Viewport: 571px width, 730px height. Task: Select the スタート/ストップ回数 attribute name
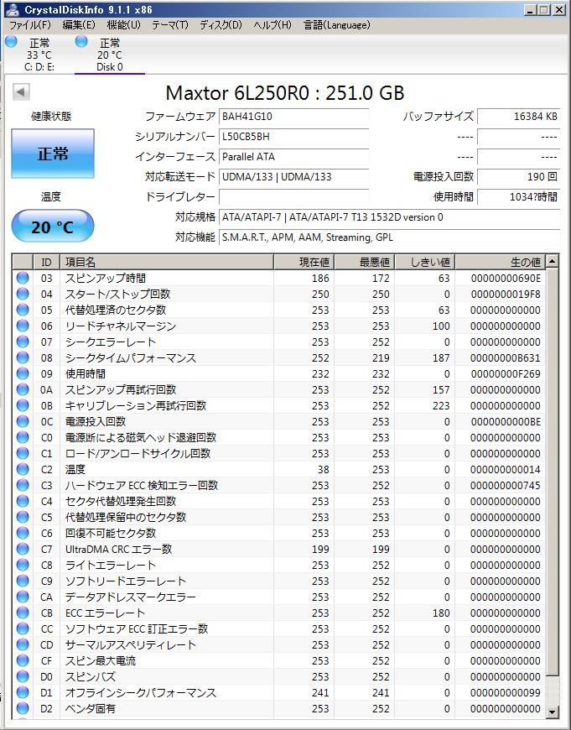point(117,295)
